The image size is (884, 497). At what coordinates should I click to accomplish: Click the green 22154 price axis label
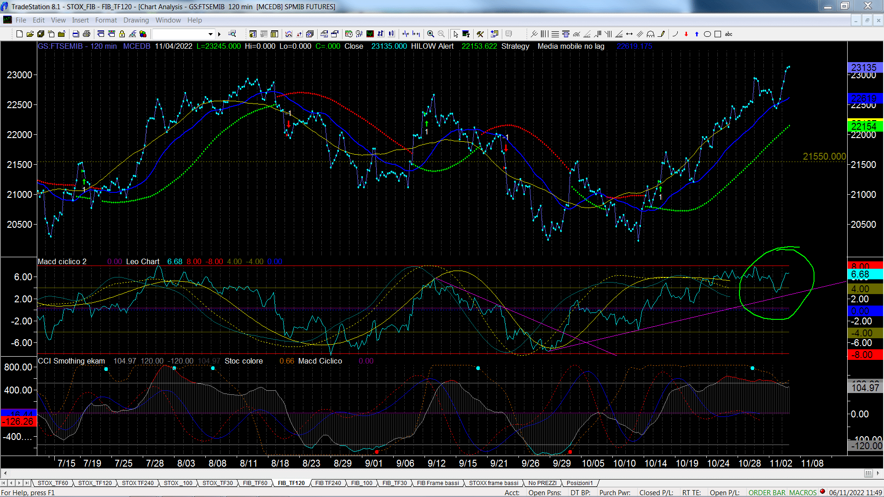(x=864, y=126)
